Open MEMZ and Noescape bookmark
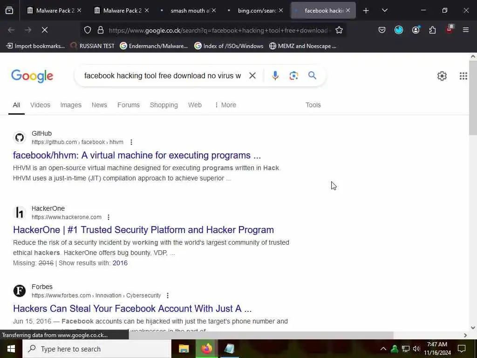Viewport: 477px width, 358px height. click(303, 46)
